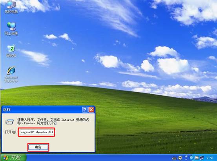The height and width of the screenshot is (161, 217).
Task: Click the language bar keyboard icon
Action: tap(174, 158)
